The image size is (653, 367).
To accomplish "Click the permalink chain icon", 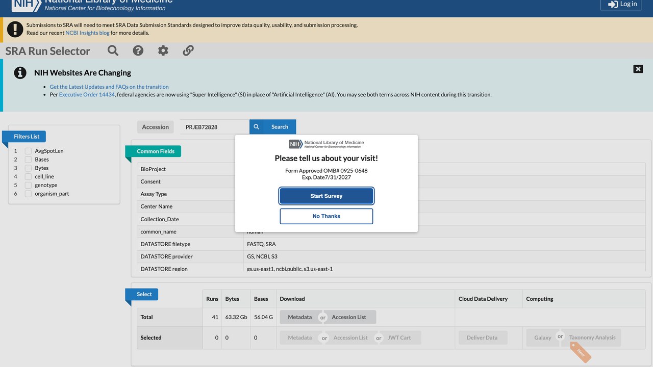I will (188, 50).
